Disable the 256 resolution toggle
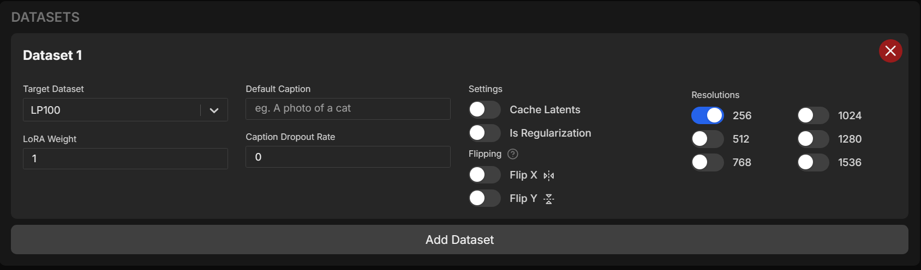The height and width of the screenshot is (270, 921). 707,115
